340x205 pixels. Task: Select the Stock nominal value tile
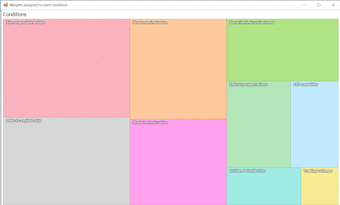point(178,69)
